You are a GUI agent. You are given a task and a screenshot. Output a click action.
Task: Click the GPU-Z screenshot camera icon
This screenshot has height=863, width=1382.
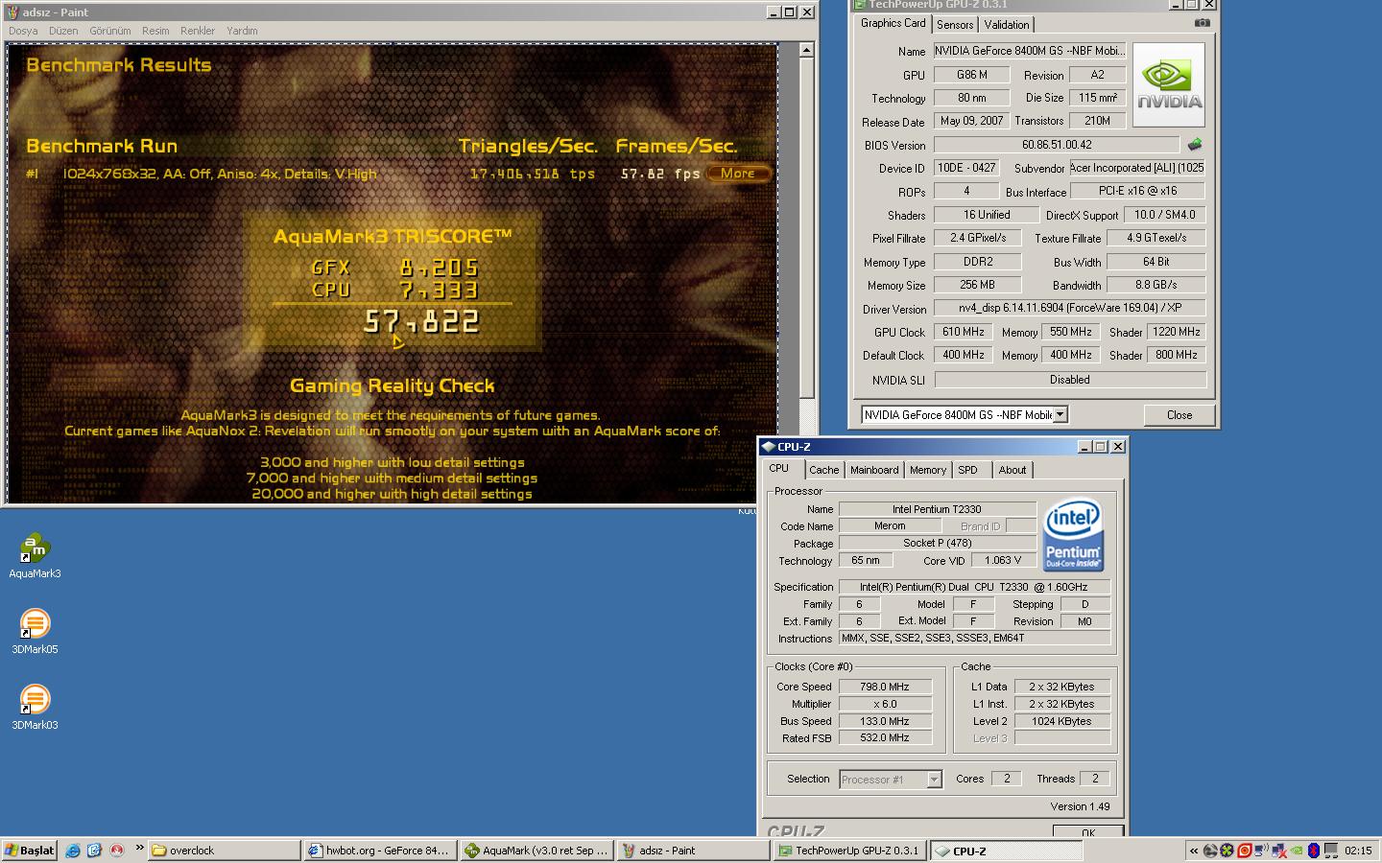tap(1203, 23)
